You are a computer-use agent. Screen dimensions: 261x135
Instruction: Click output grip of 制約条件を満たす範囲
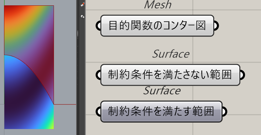pyautogui.click(x=225, y=111)
